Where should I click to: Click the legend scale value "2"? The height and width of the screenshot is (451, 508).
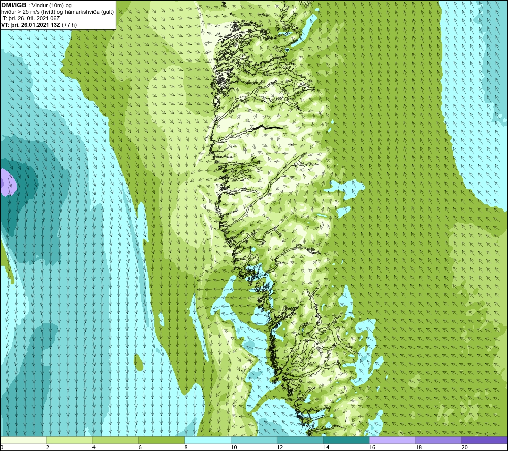point(48,447)
